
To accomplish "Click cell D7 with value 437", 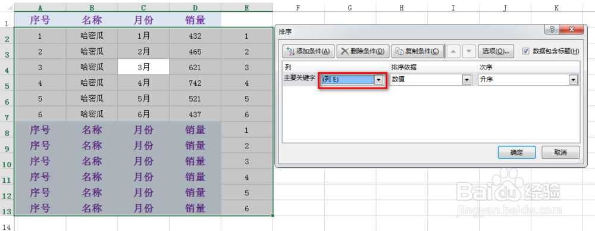I will point(195,114).
